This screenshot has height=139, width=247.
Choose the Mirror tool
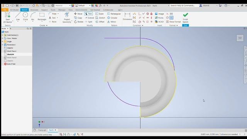pyautogui.click(x=112, y=22)
